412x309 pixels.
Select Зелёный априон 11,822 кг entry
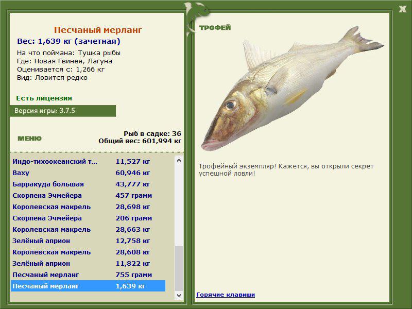(x=88, y=263)
